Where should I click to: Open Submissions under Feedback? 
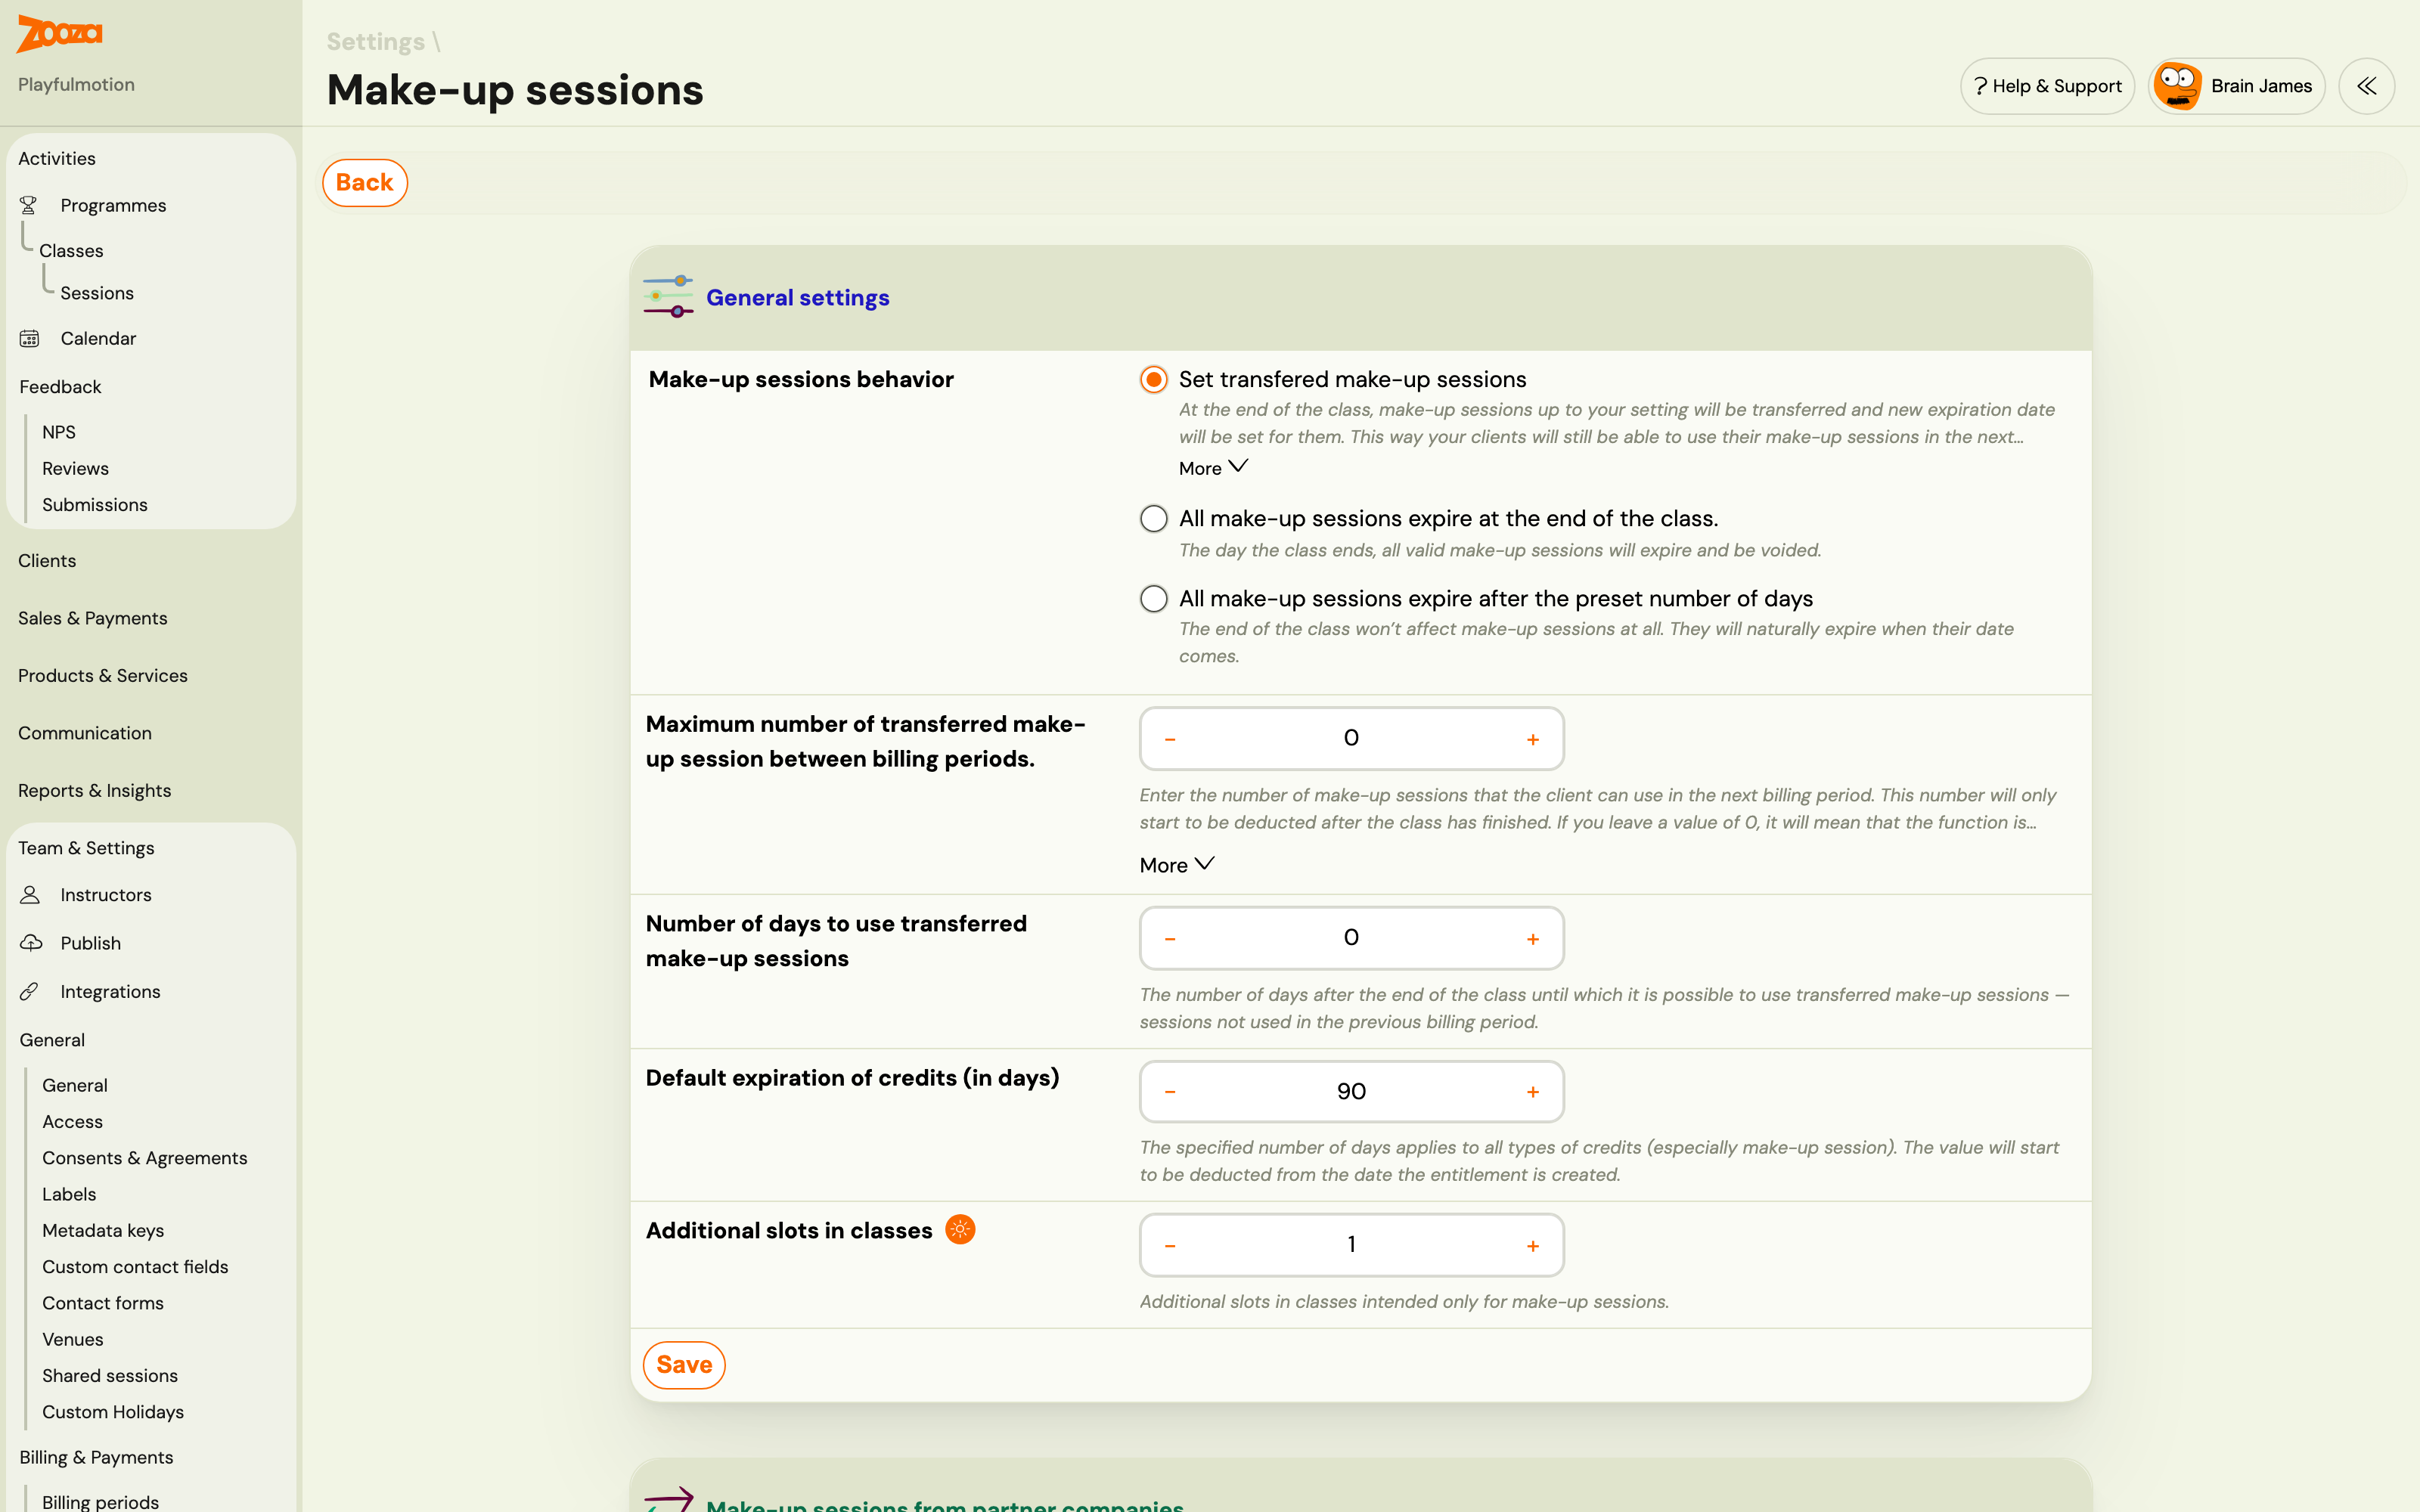95,504
